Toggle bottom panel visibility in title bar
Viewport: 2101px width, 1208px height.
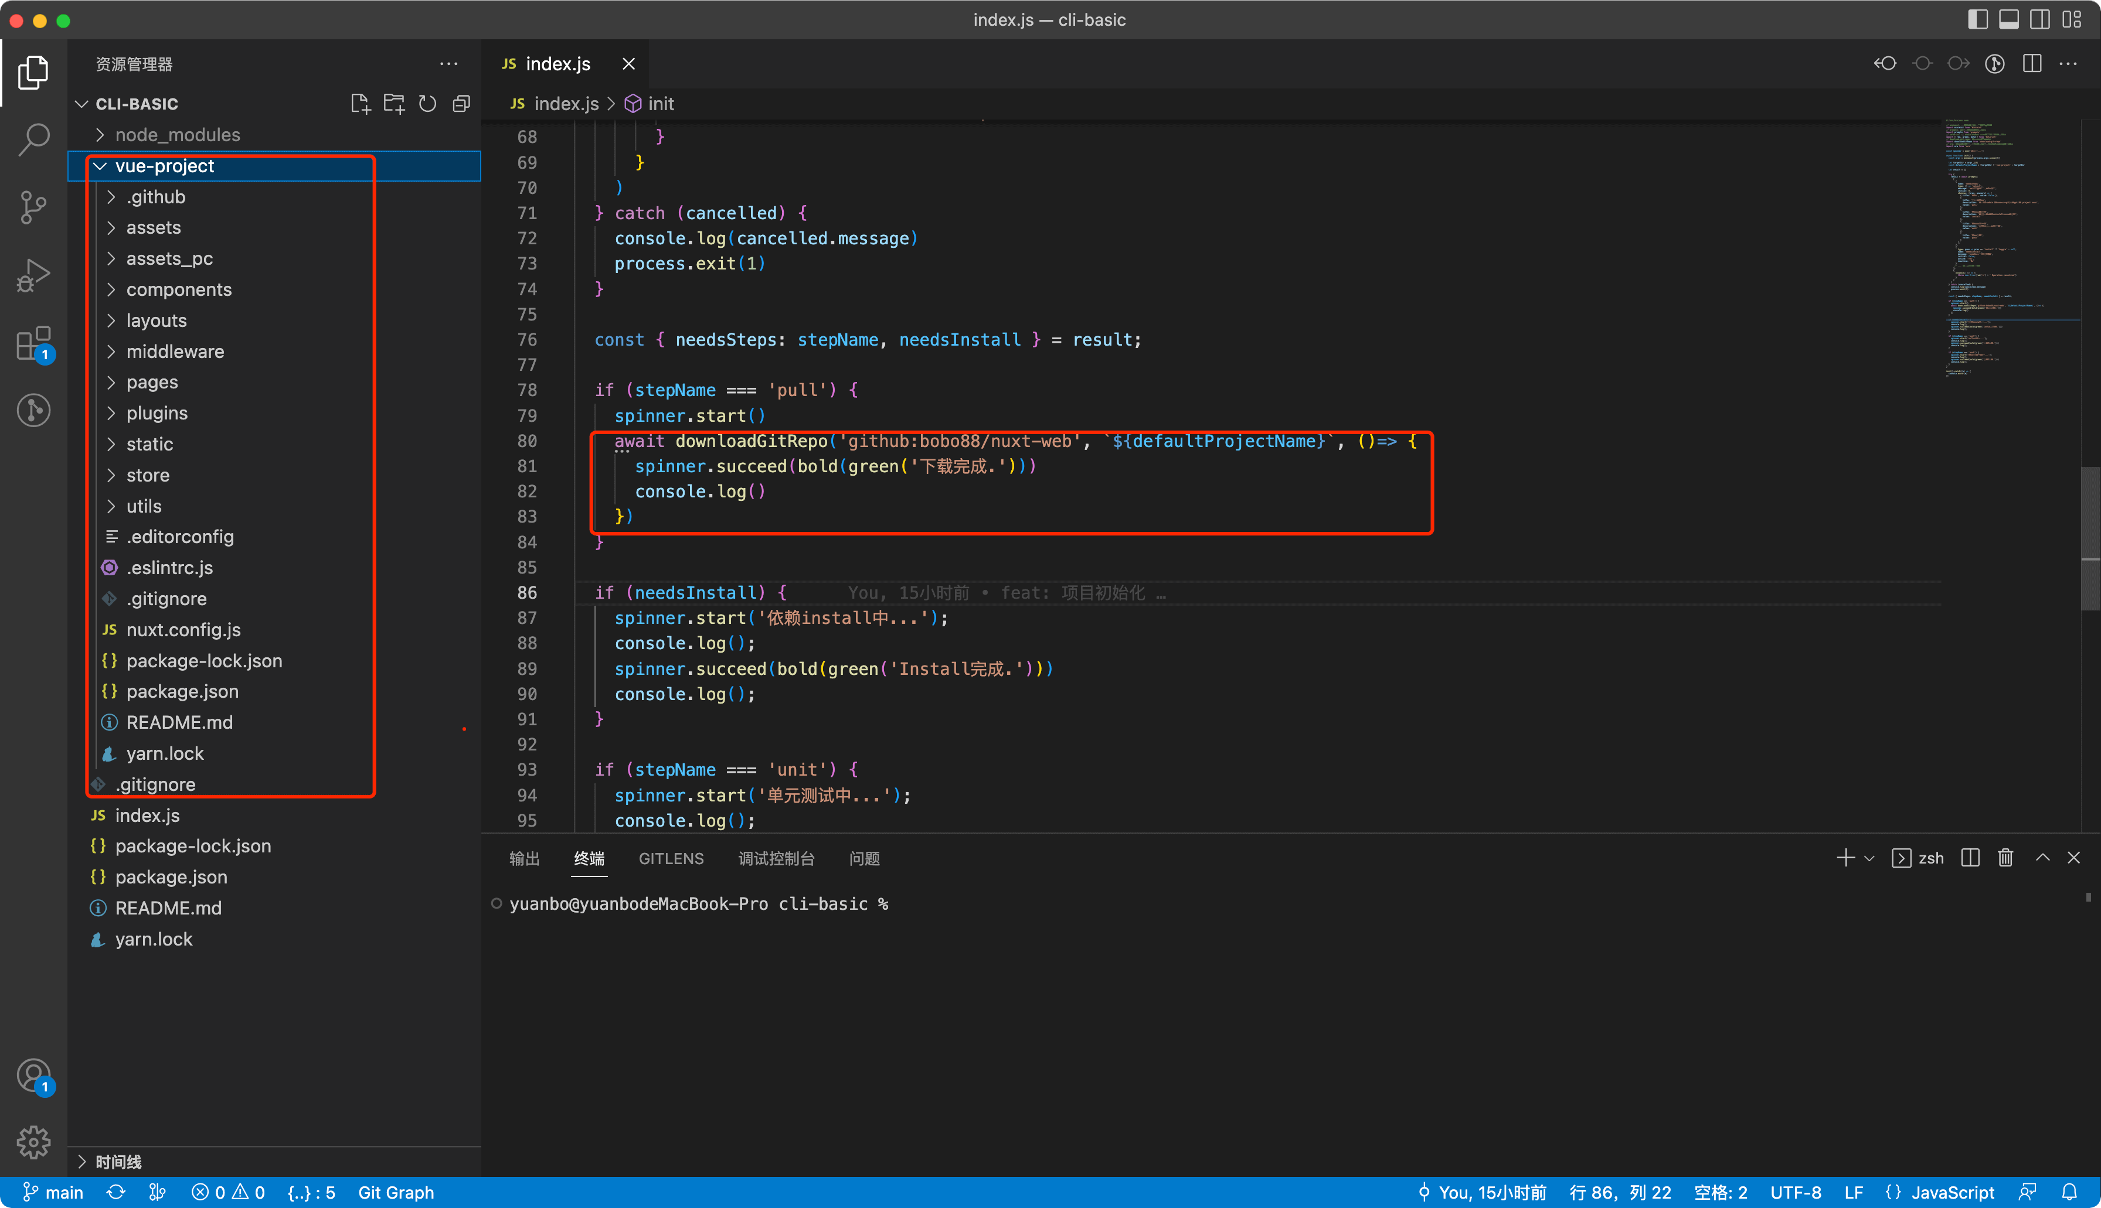pos(2009,19)
